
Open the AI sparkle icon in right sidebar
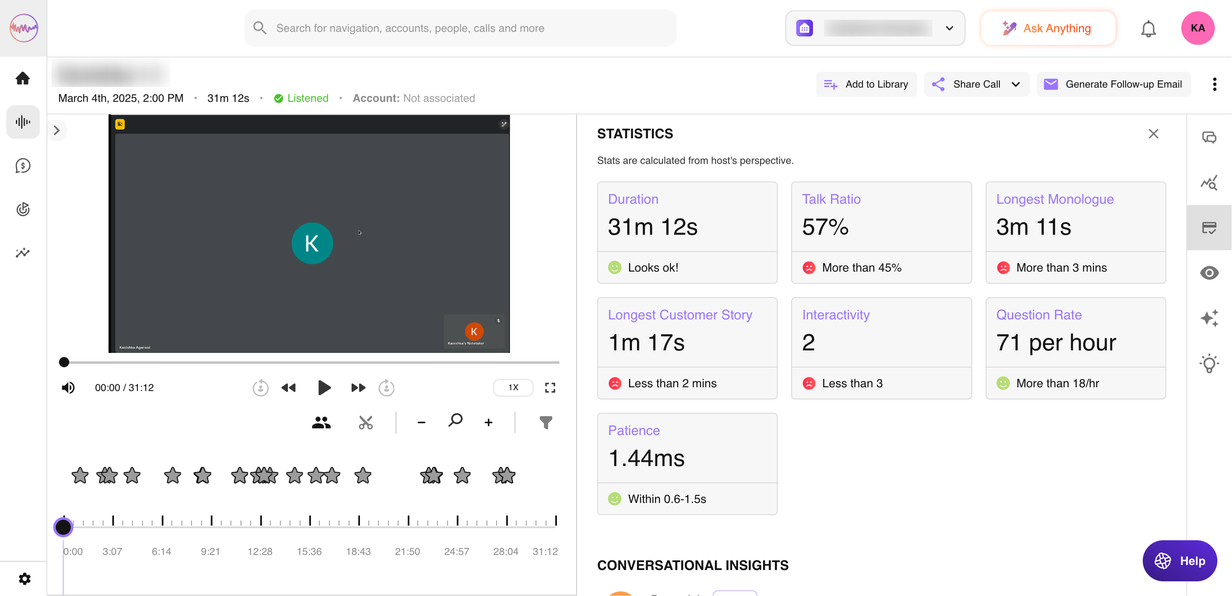(x=1209, y=318)
